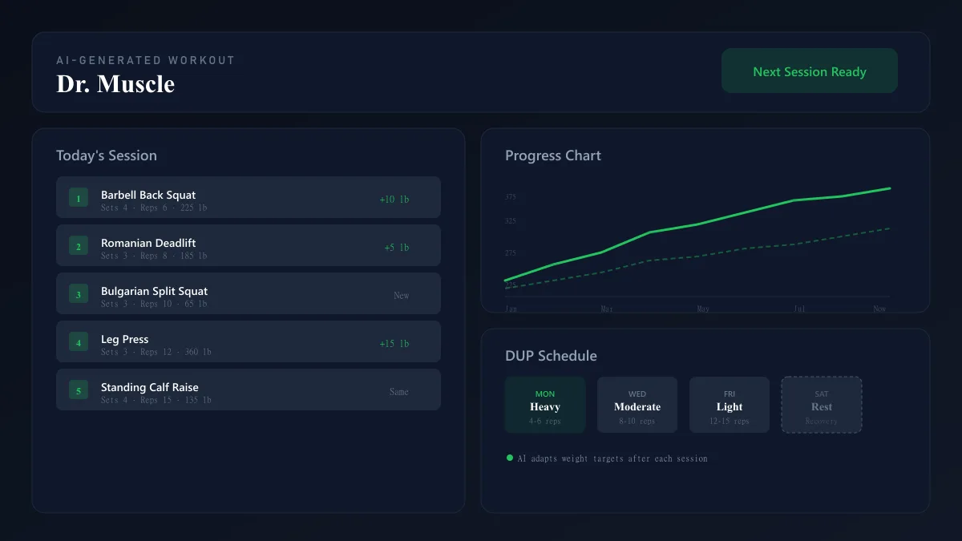The height and width of the screenshot is (541, 962).
Task: Click the Same tag on Standing Calf Raise
Action: click(x=399, y=392)
